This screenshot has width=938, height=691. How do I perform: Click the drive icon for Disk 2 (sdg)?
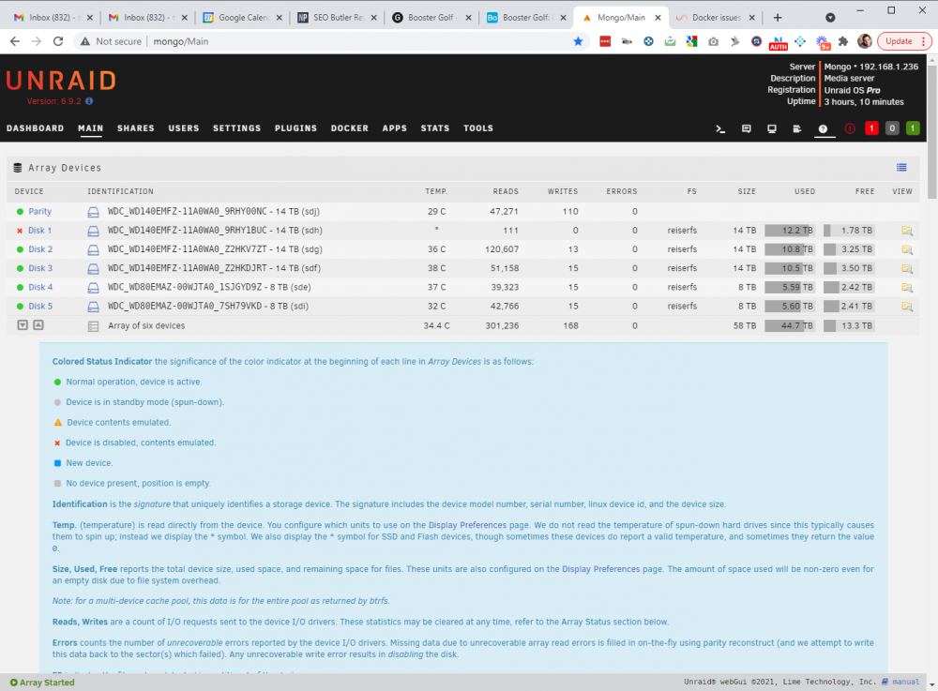pos(93,249)
